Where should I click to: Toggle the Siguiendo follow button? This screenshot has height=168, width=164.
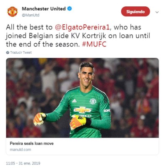[135, 11]
